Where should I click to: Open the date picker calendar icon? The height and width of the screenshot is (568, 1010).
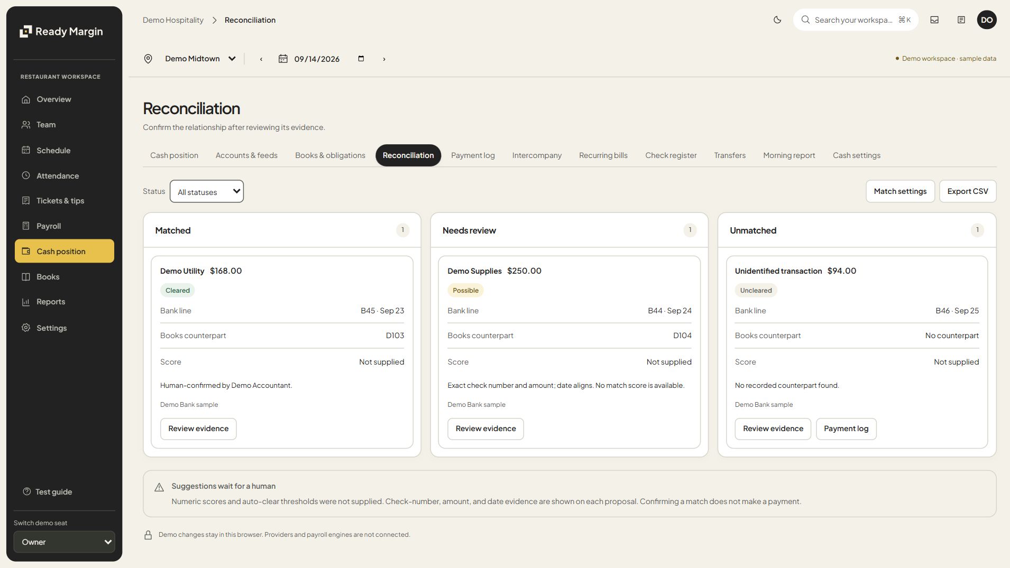(x=361, y=59)
